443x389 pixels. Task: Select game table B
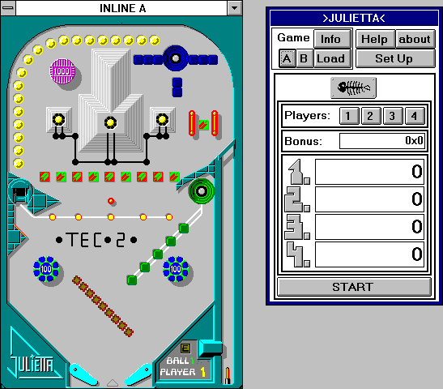[x=304, y=58]
